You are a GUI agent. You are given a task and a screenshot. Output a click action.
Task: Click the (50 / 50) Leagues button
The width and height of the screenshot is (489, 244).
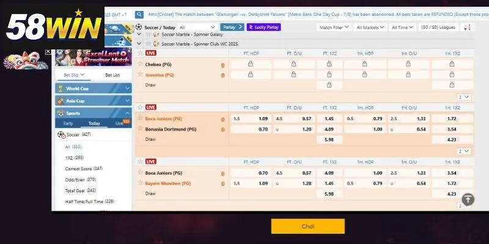pyautogui.click(x=438, y=27)
